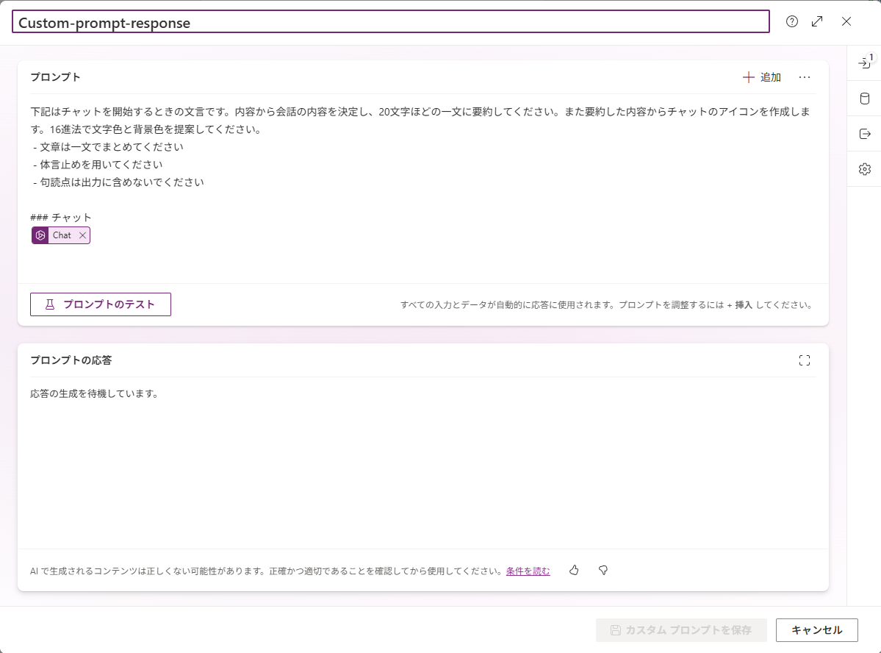Open the output arrow icon in sidebar

point(865,134)
